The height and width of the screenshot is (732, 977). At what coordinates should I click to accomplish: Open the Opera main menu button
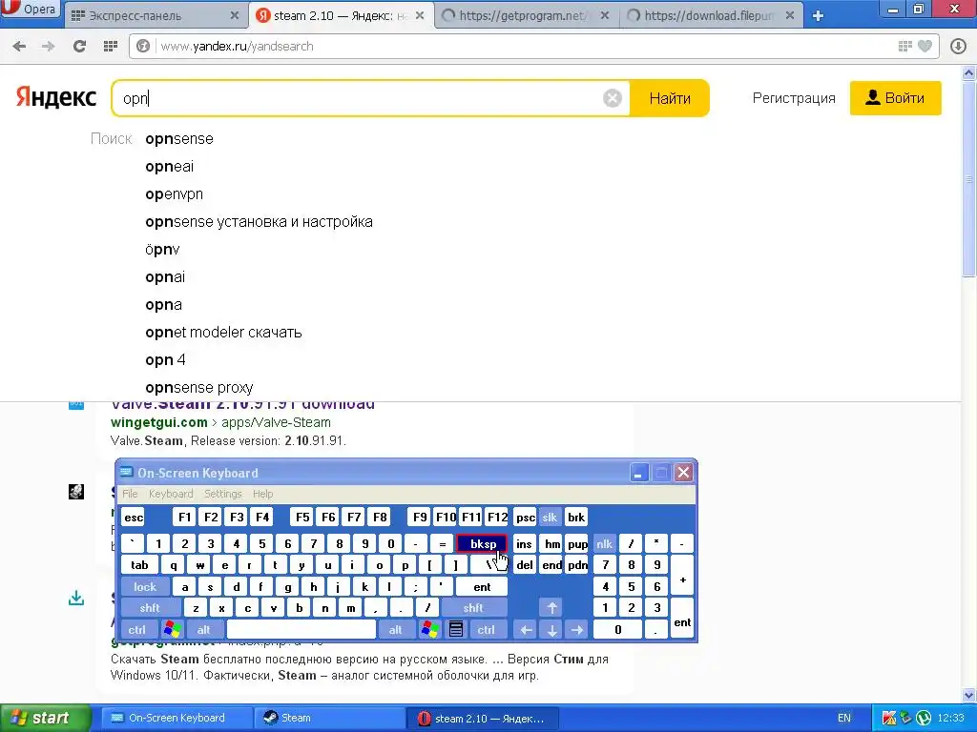click(30, 9)
